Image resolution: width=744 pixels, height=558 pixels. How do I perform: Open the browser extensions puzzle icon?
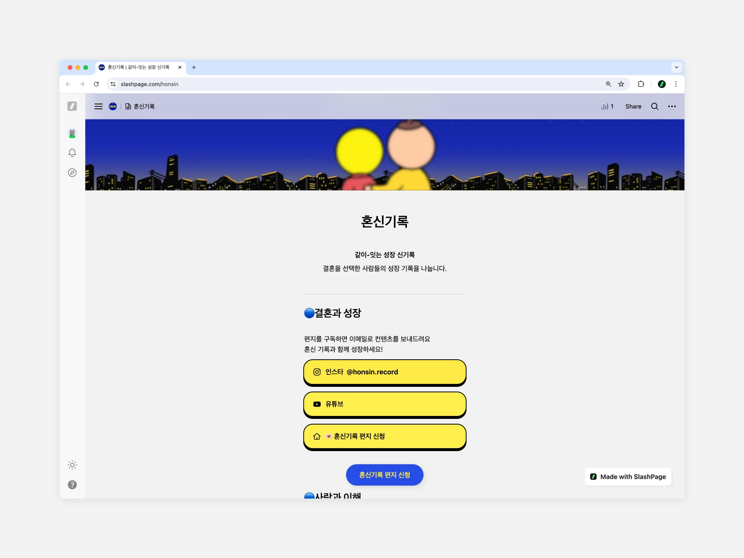click(x=641, y=84)
